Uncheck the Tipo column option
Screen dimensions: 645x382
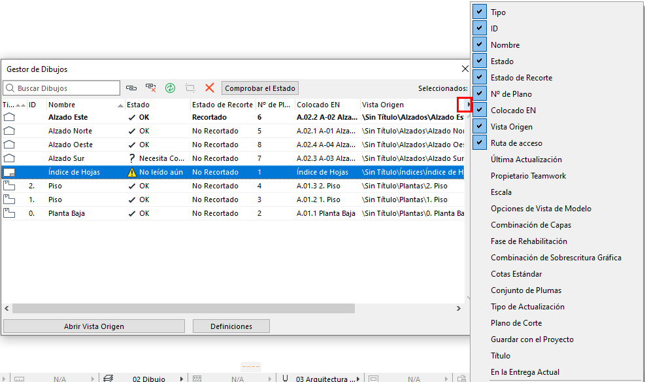tap(480, 12)
